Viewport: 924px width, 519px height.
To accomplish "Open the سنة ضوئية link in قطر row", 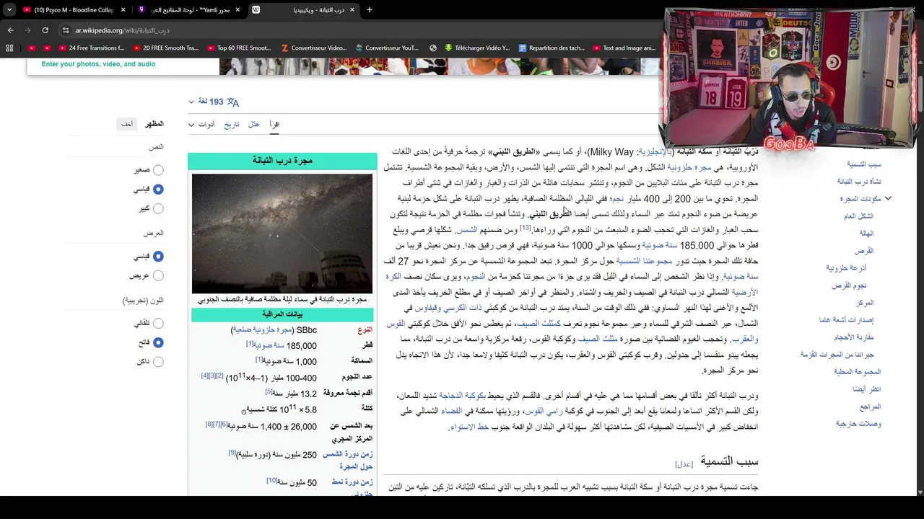I will (x=269, y=346).
